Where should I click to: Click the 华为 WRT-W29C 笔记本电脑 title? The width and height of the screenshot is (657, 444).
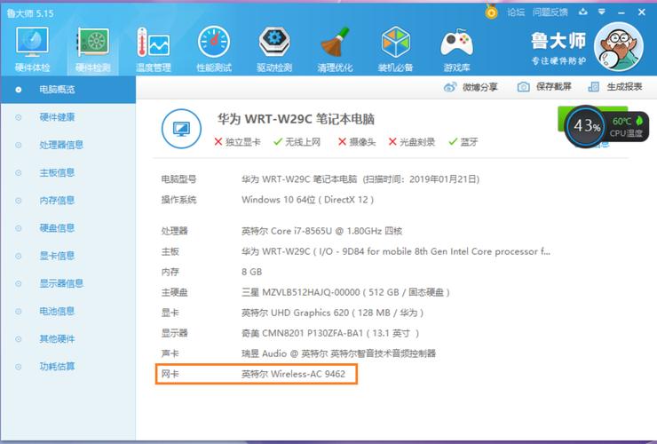click(296, 119)
